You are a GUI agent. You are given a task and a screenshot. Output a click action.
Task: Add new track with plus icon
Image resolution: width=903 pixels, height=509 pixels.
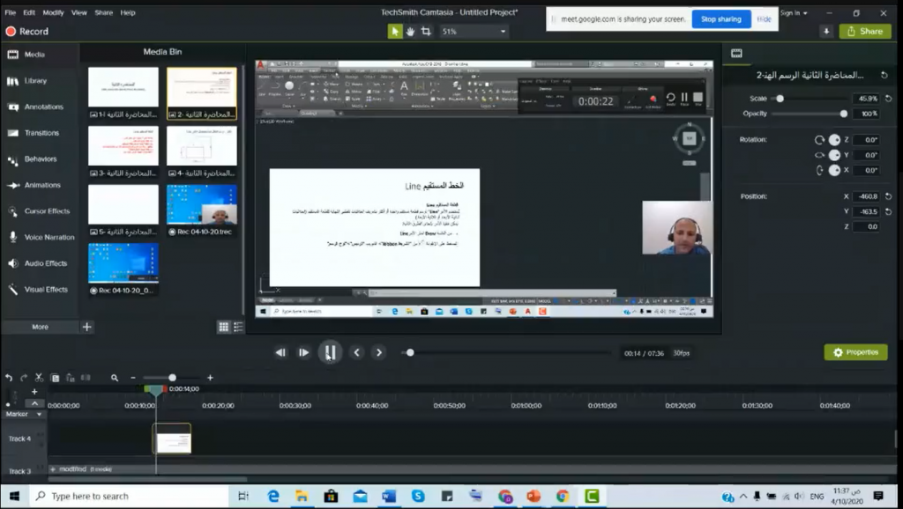click(34, 392)
